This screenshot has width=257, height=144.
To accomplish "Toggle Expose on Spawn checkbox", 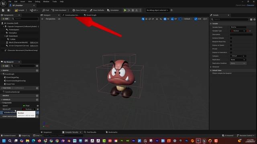I will coord(231,45).
